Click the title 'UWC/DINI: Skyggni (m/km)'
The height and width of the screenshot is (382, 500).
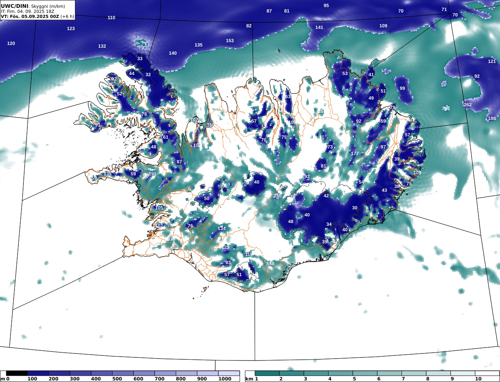[33, 6]
